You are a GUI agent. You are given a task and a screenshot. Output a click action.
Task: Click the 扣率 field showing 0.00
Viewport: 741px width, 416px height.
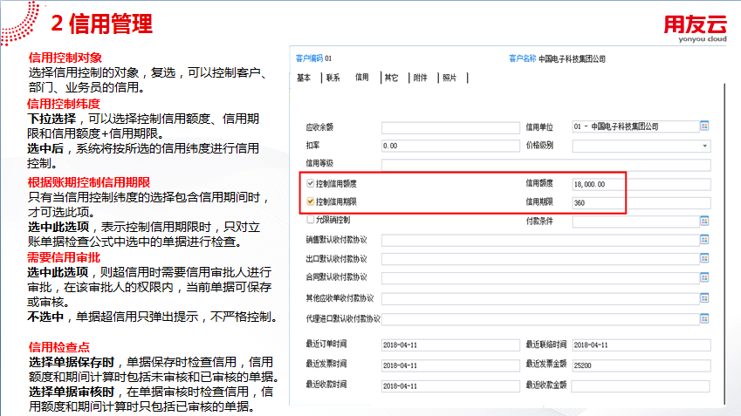pyautogui.click(x=450, y=146)
